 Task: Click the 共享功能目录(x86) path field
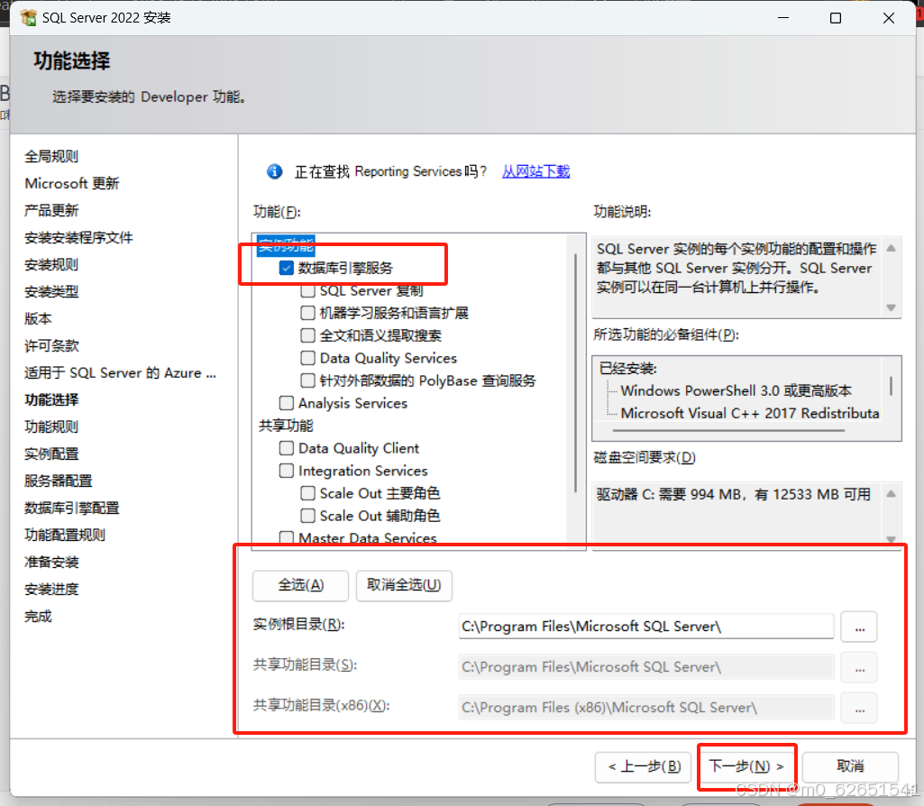(645, 708)
